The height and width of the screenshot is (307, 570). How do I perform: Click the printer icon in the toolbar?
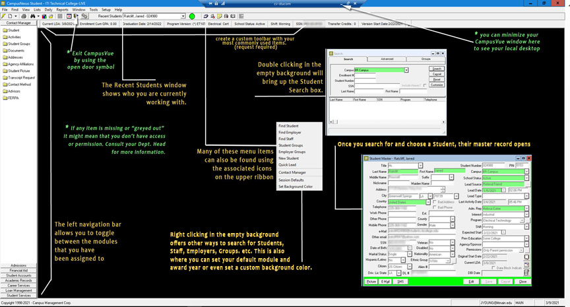[24, 17]
